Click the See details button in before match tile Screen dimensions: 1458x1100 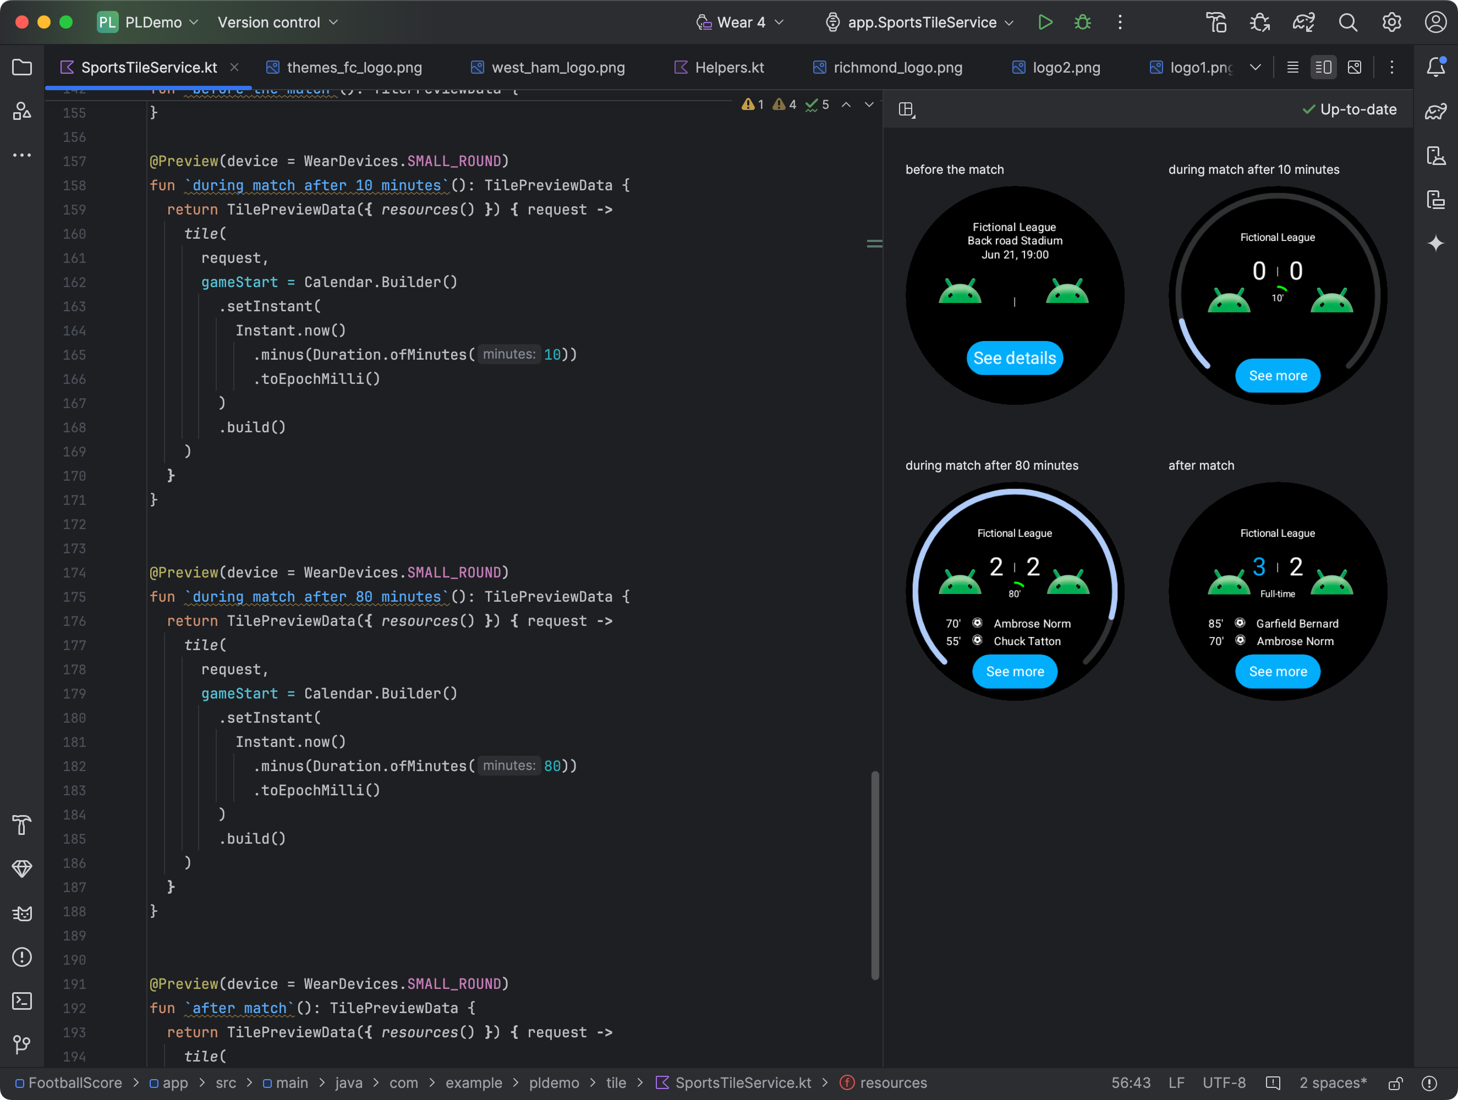1013,357
